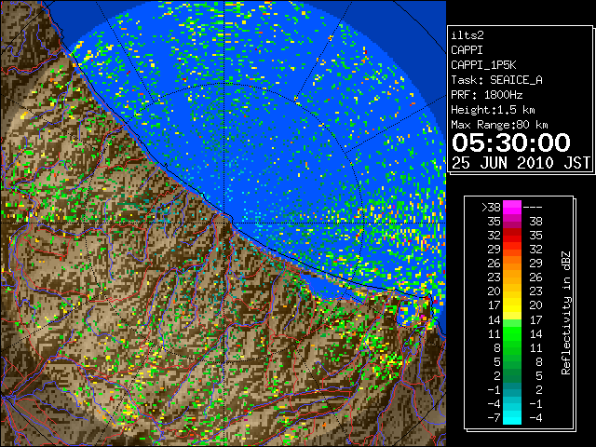This screenshot has width=596, height=447.
Task: Select the "CAPPI" product line
Action: tap(467, 50)
